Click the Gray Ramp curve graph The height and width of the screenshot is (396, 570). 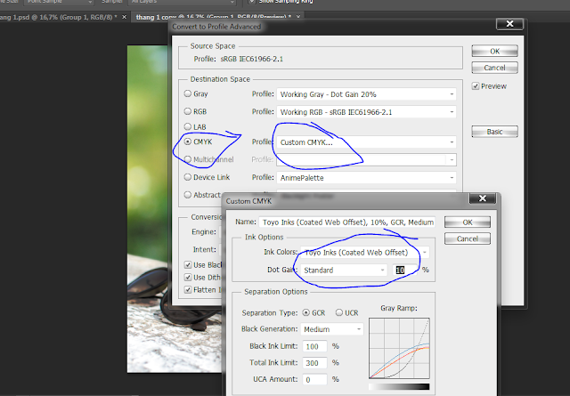[399, 349]
